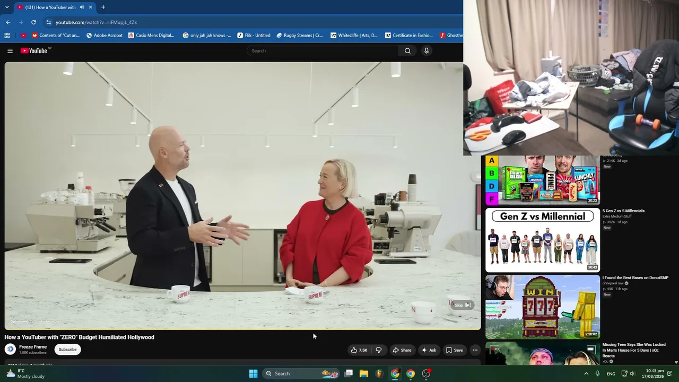Open the Freeze Frame channel name link
Viewport: 679px width, 382px height.
click(33, 347)
